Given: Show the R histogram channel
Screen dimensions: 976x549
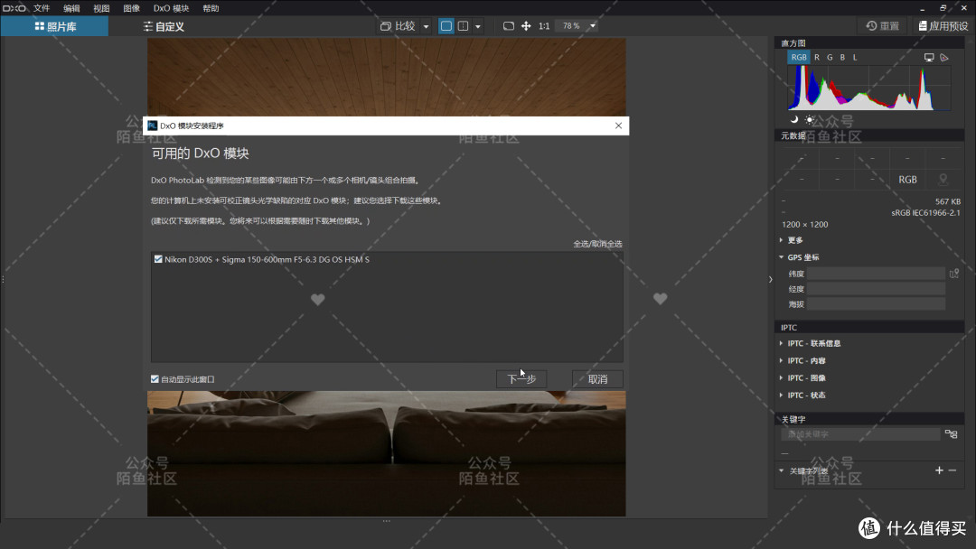Looking at the screenshot, I should point(817,57).
